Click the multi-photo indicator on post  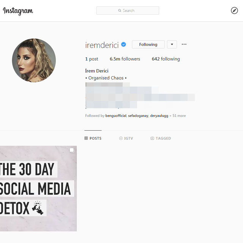coord(72,150)
